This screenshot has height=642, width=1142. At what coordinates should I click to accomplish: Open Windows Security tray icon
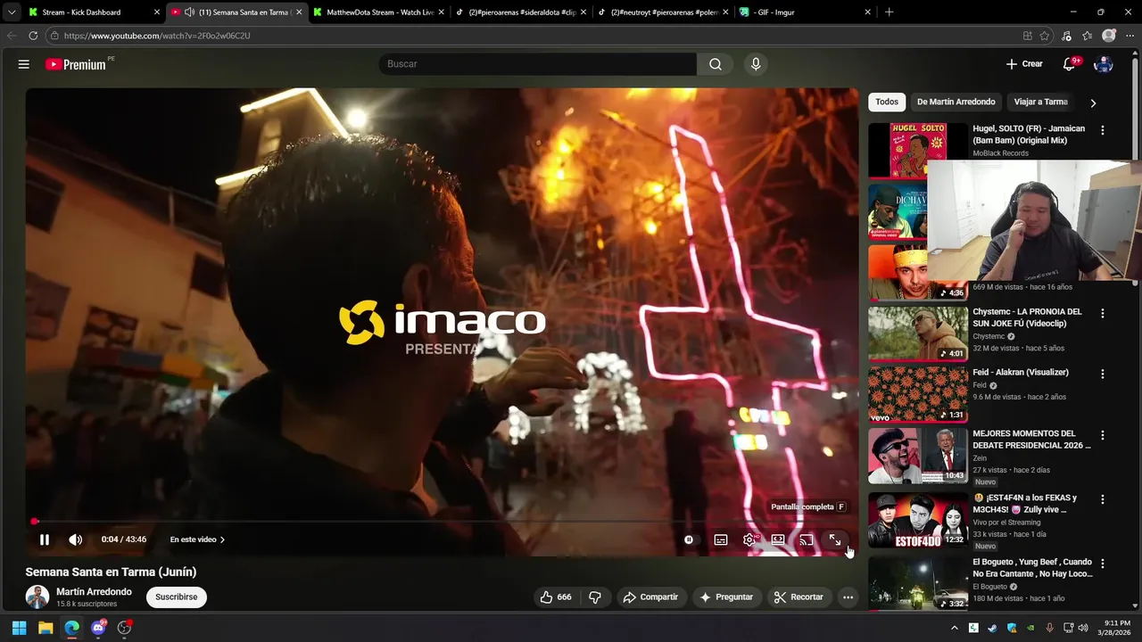1012,628
